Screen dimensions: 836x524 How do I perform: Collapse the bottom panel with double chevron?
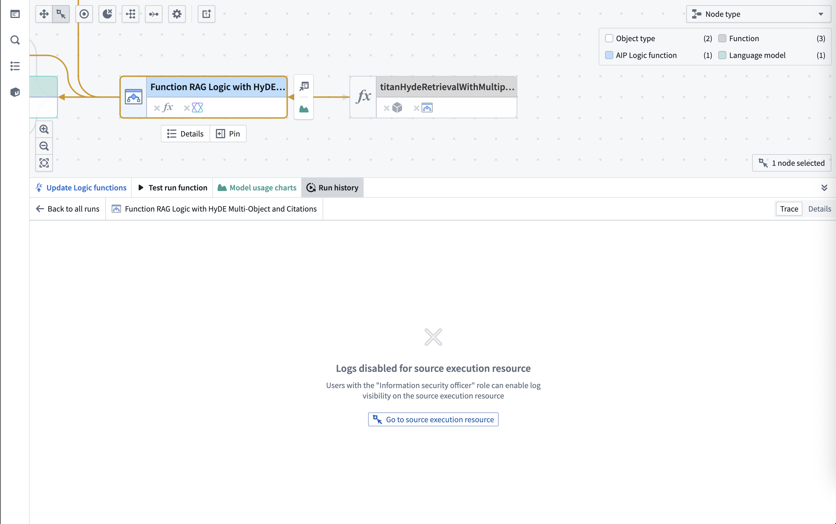pyautogui.click(x=825, y=188)
